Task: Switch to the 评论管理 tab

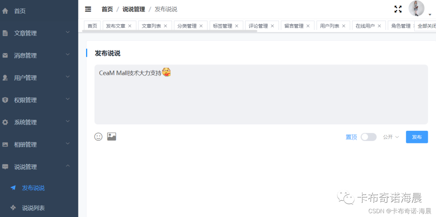Action: coord(258,26)
